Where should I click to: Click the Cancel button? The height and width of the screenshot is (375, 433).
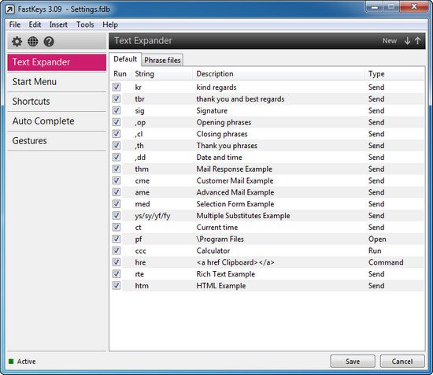tap(402, 361)
